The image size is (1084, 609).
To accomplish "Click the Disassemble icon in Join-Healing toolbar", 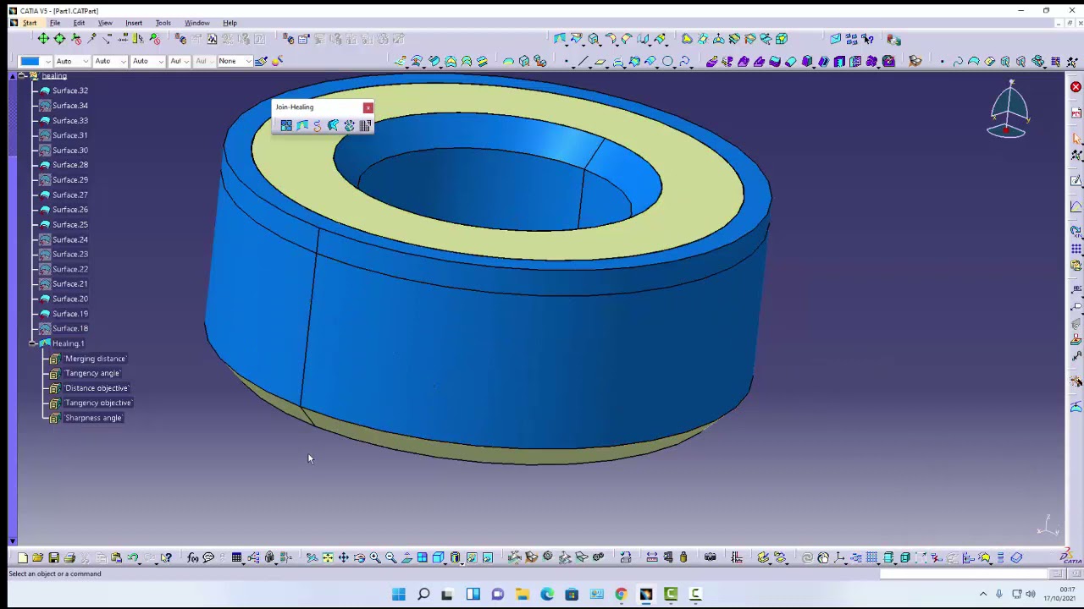I will tap(350, 125).
